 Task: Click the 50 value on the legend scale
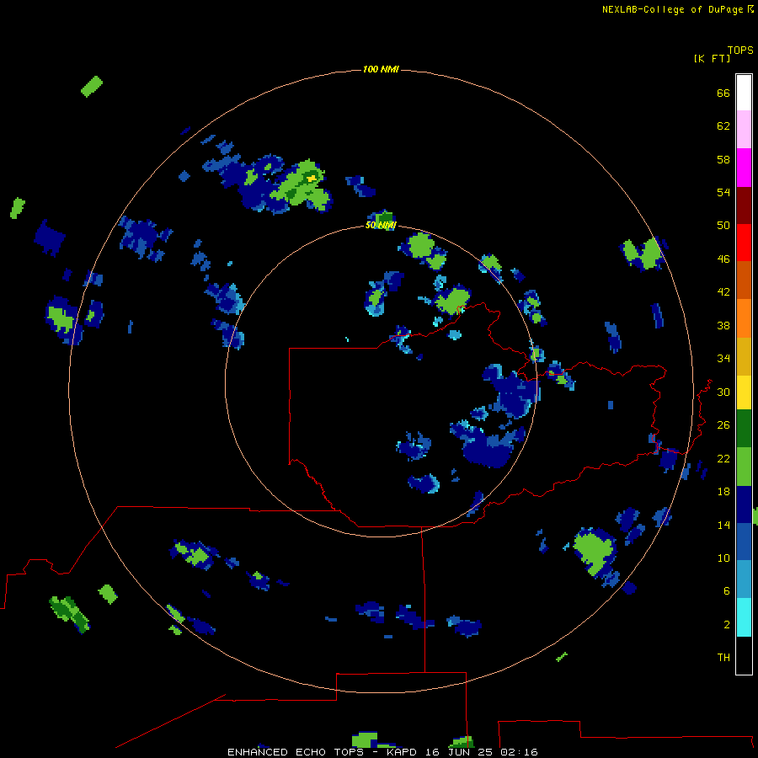(x=723, y=226)
